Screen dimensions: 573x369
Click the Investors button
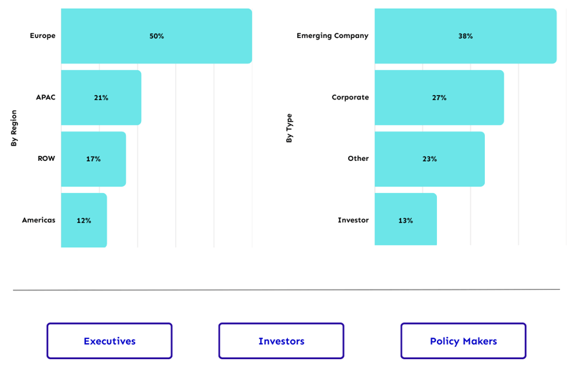click(x=281, y=341)
